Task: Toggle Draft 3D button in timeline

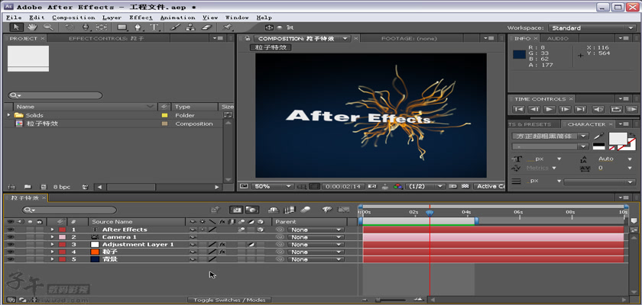Action: click(x=251, y=210)
